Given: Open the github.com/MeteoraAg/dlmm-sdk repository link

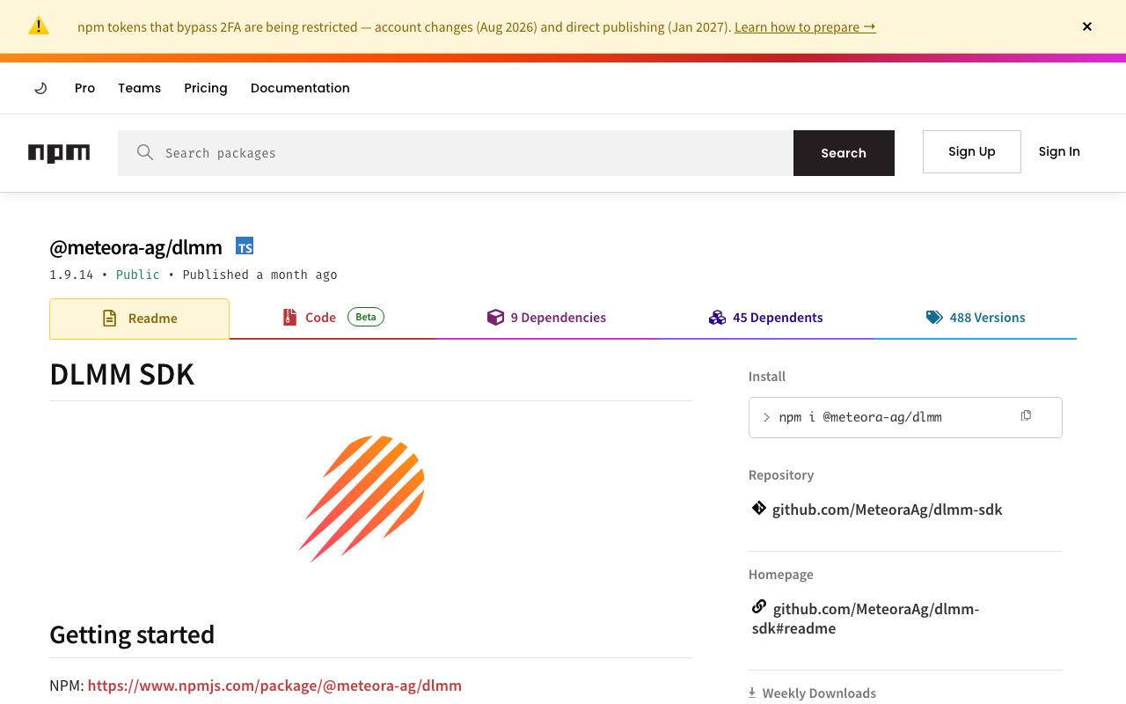Looking at the screenshot, I should tap(887, 510).
